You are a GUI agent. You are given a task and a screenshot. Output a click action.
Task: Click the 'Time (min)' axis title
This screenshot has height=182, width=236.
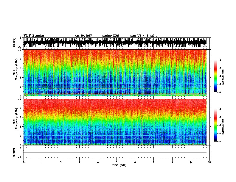[x=119, y=165]
